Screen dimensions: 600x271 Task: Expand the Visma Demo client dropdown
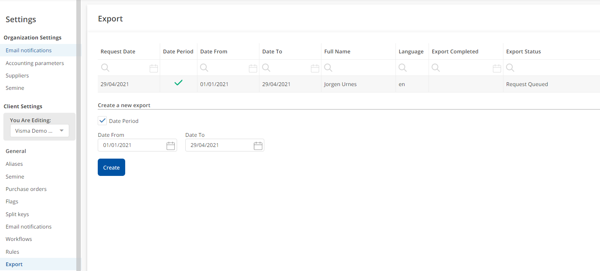[62, 131]
